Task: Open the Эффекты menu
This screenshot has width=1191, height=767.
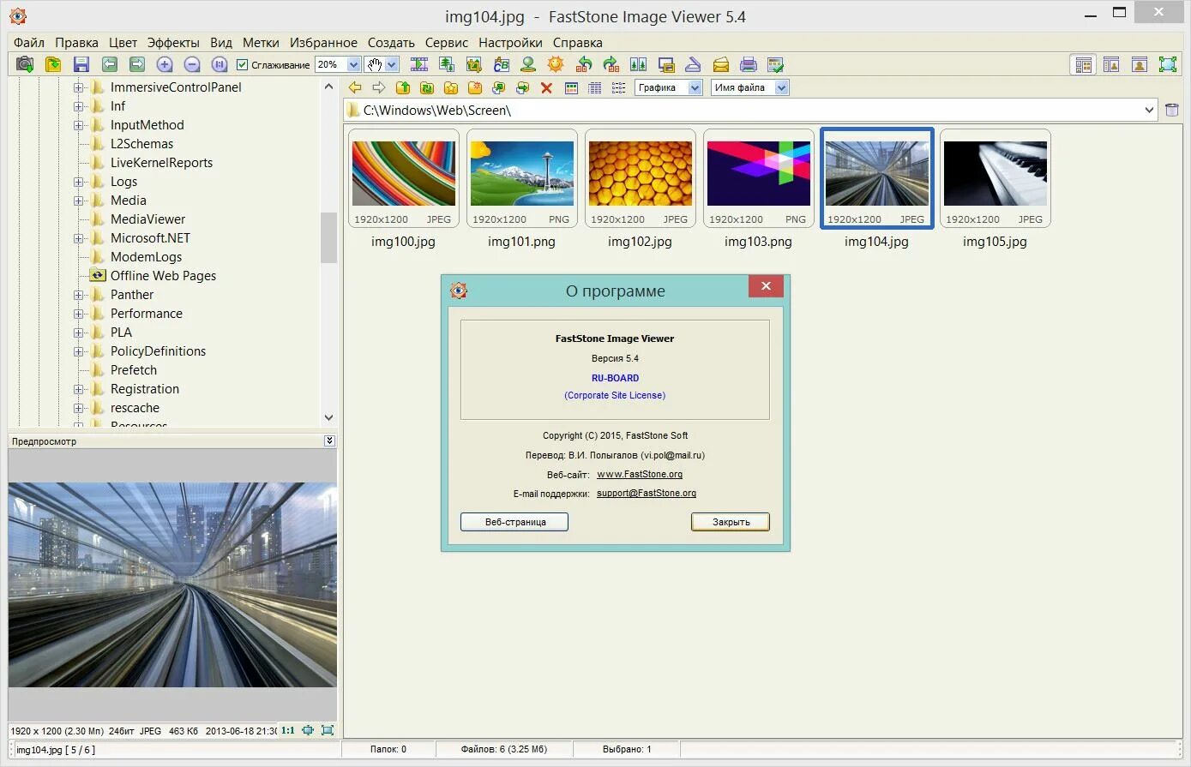Action: pyautogui.click(x=173, y=42)
